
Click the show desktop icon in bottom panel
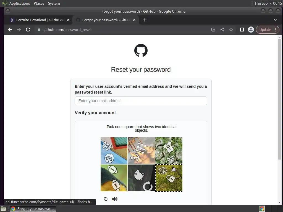(3, 209)
